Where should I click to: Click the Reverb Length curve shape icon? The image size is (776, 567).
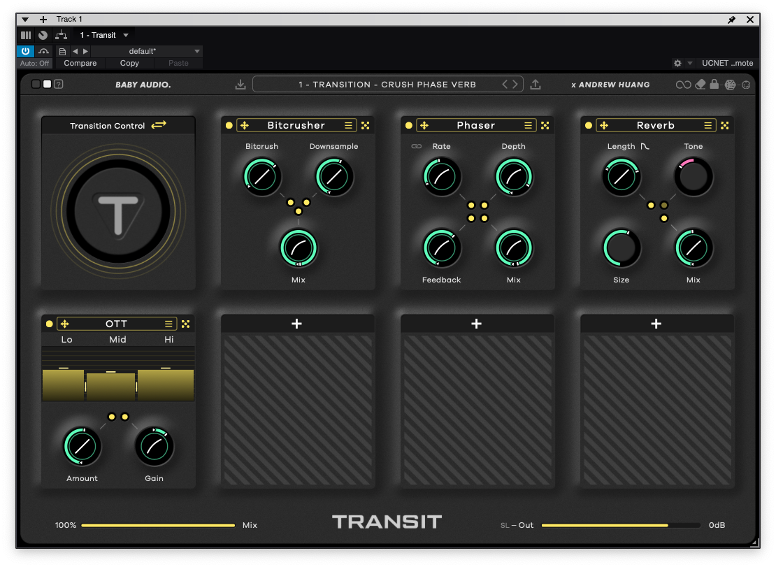click(645, 146)
